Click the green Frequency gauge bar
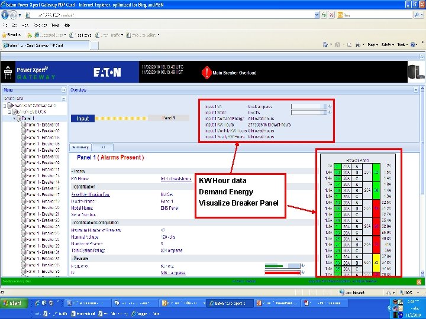 coord(283,266)
